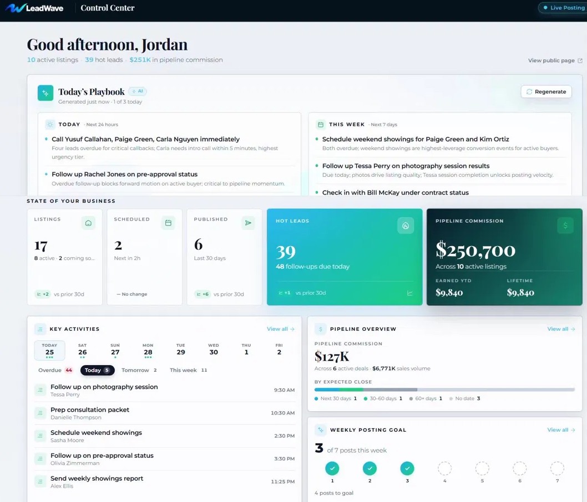Click the Weekly Posting Goal sparkle icon
The width and height of the screenshot is (587, 502).
click(x=320, y=430)
